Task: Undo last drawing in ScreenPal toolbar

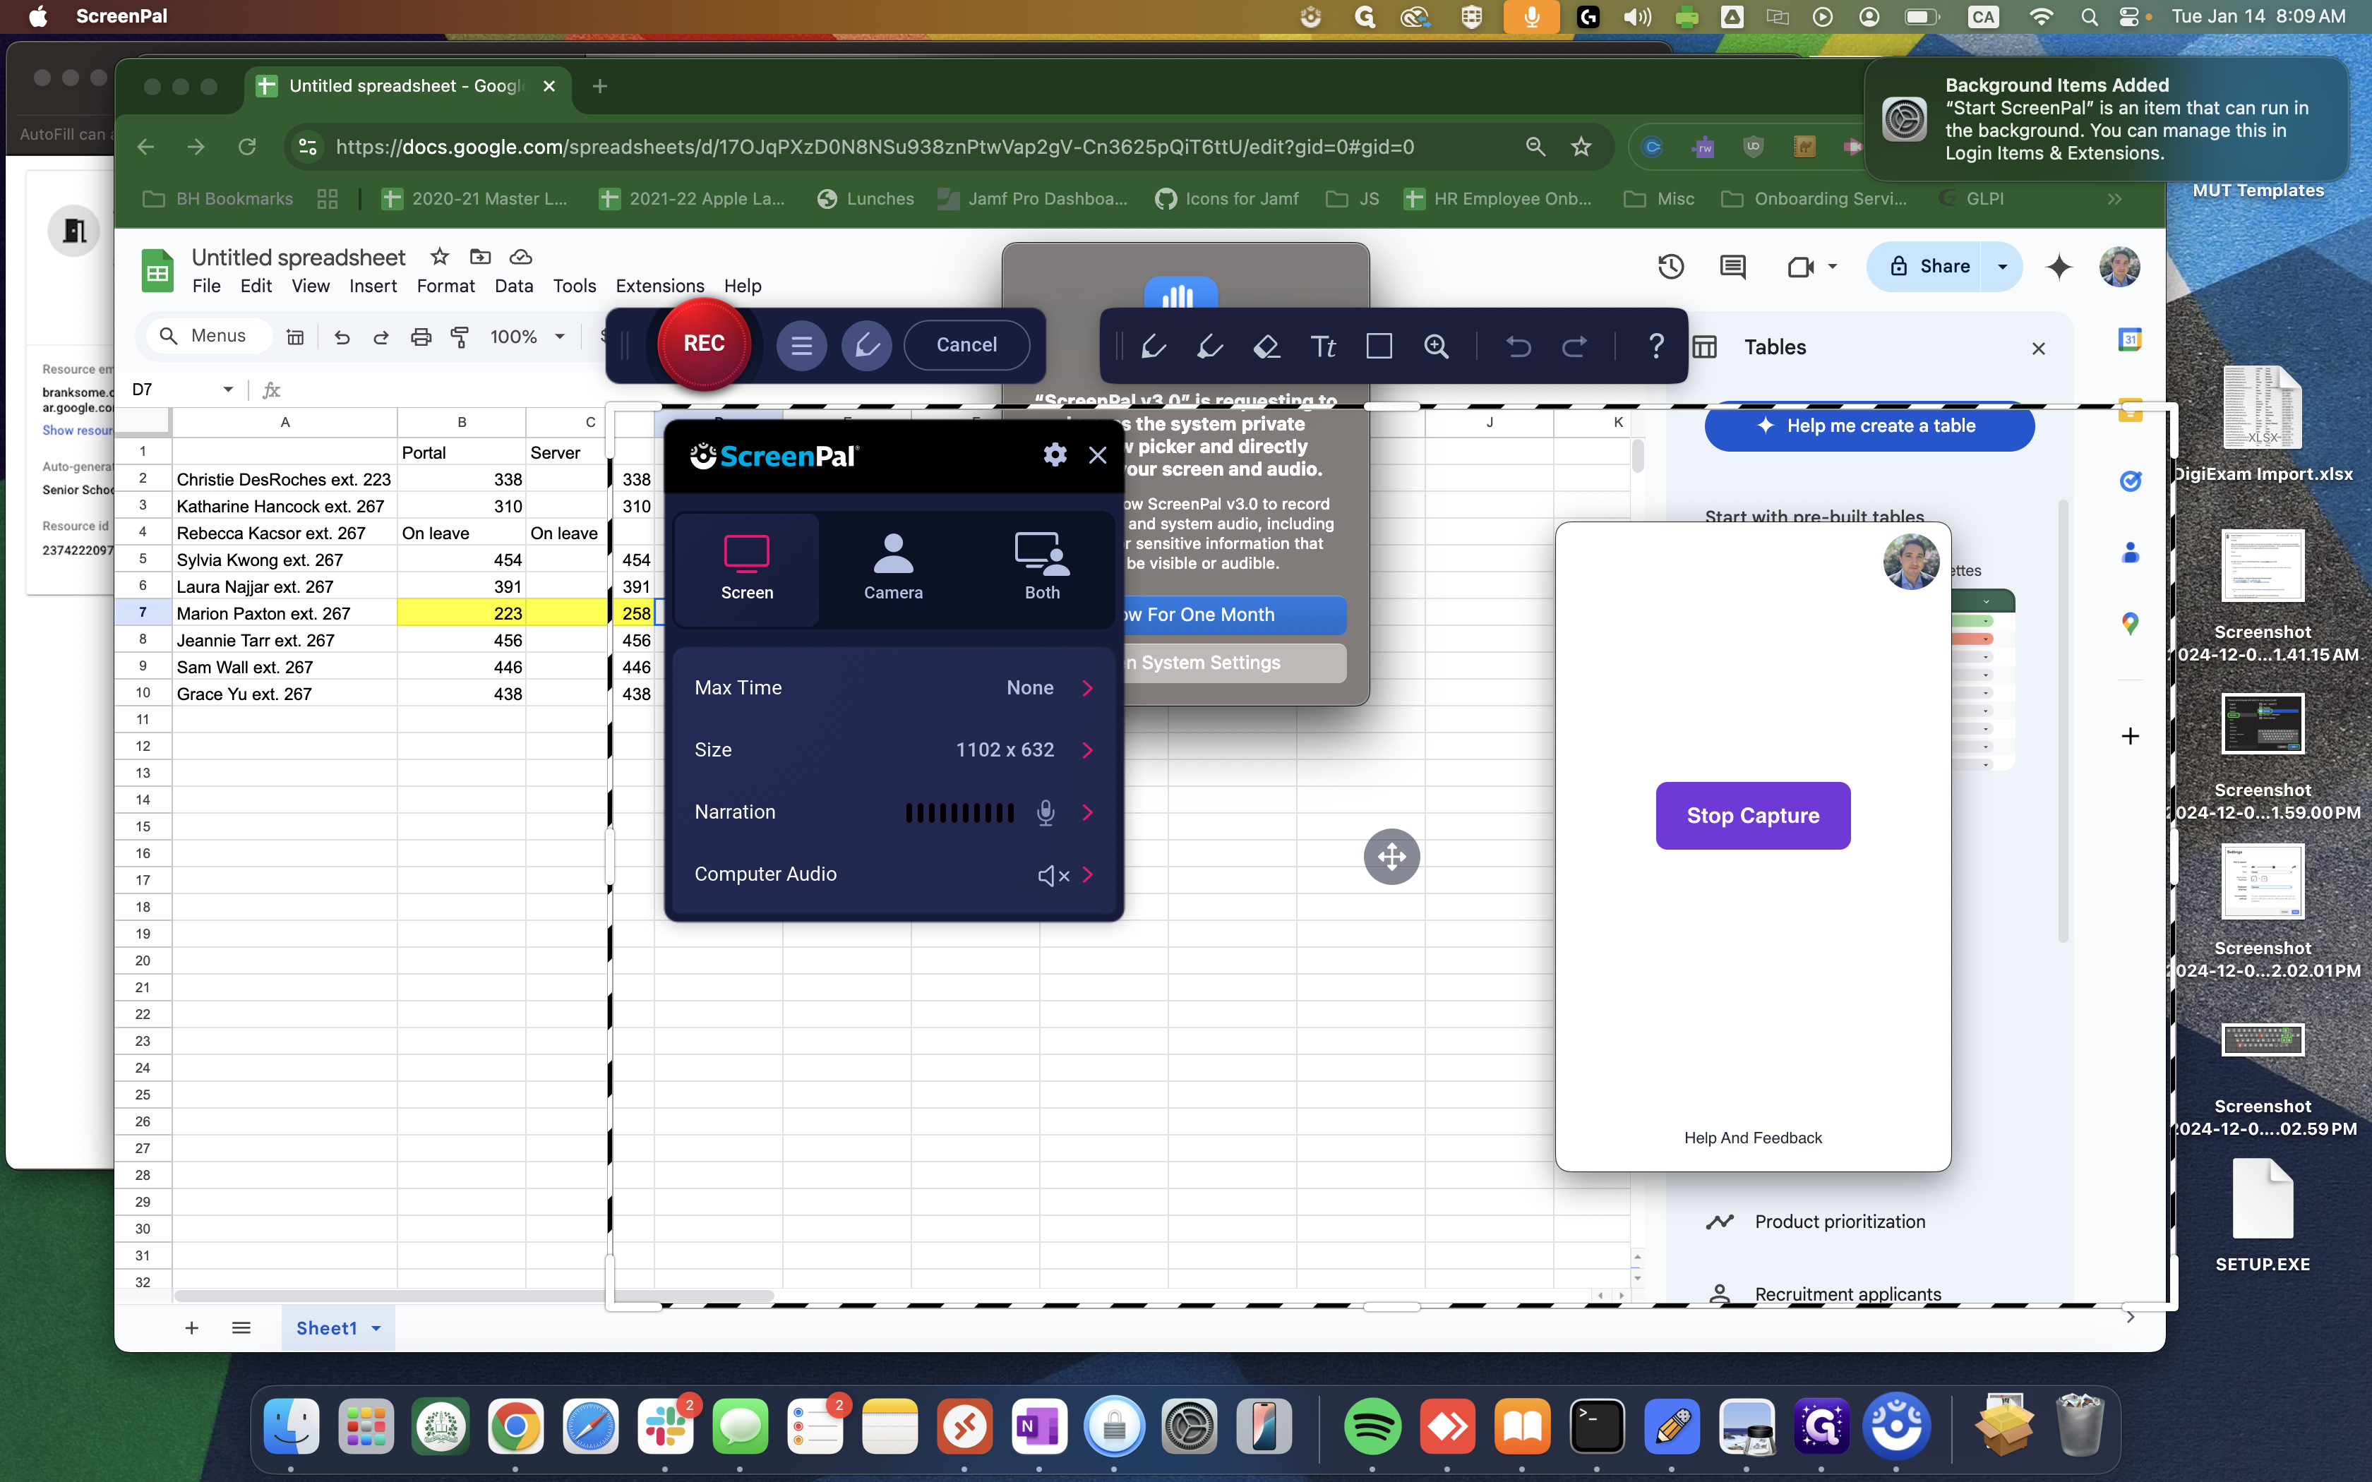Action: point(1519,346)
